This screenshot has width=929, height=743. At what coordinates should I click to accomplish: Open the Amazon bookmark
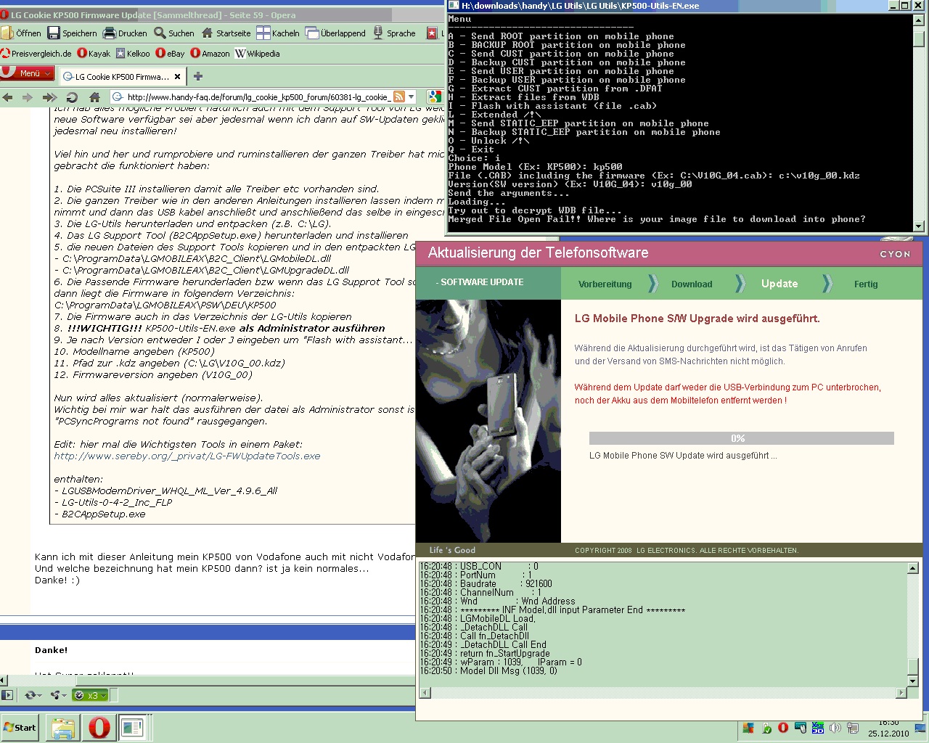coord(210,53)
